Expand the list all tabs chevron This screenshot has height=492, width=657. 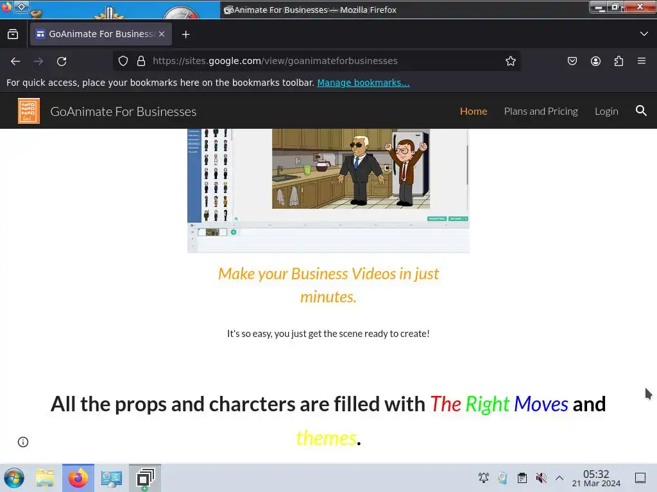pyautogui.click(x=644, y=34)
